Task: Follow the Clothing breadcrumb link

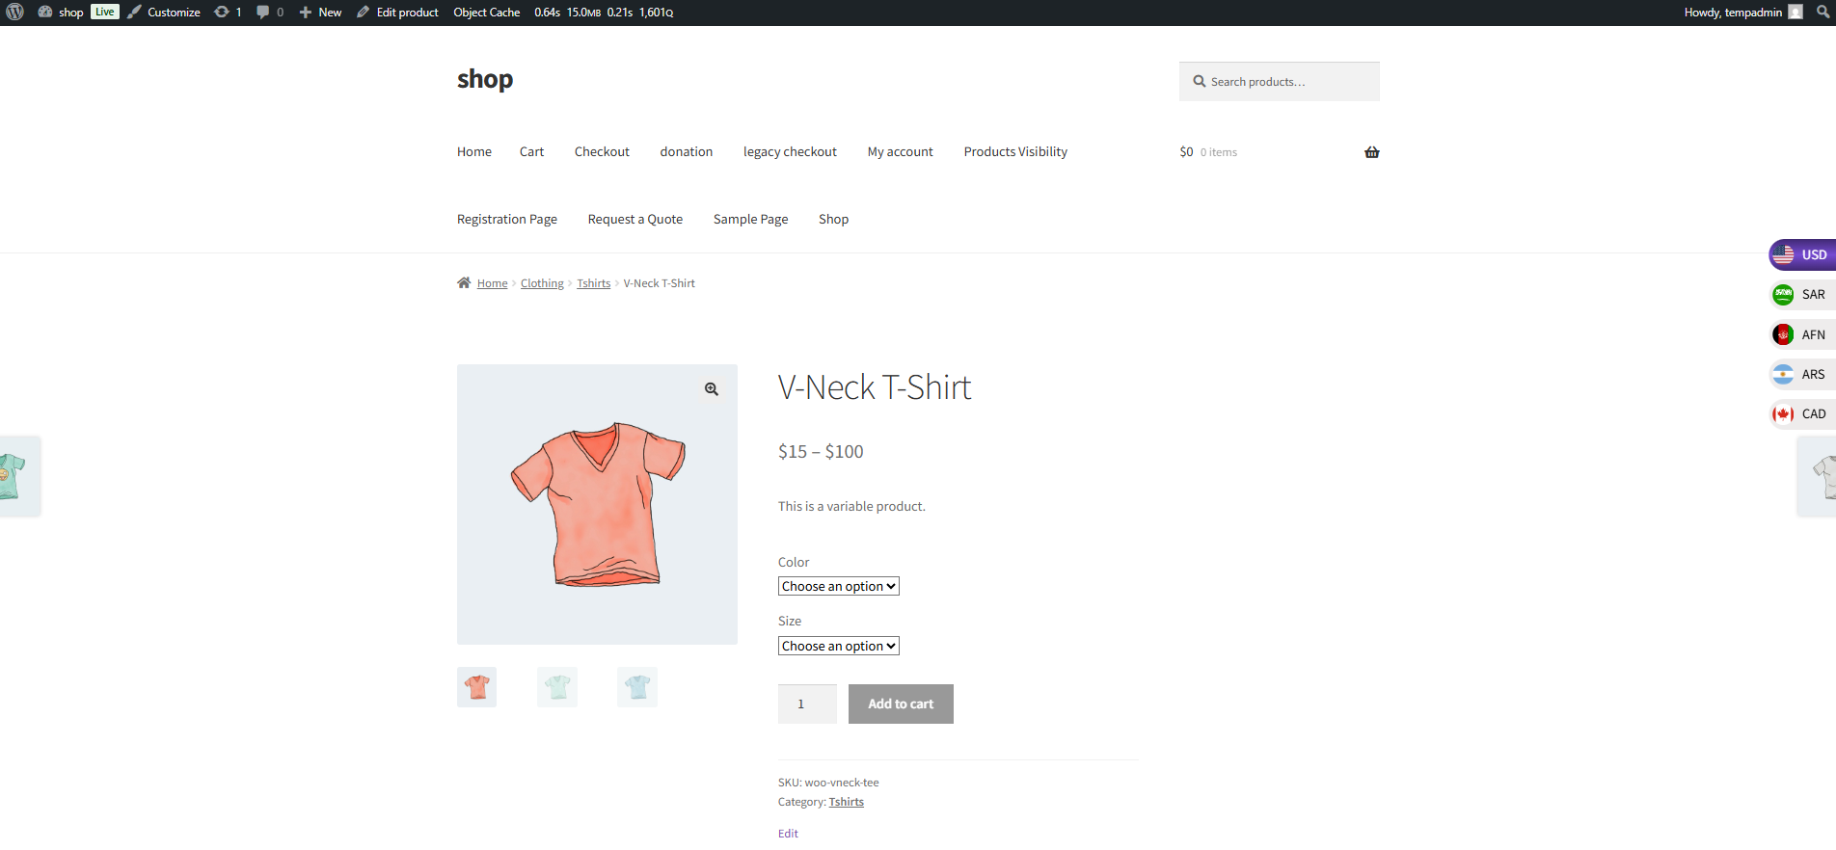Action: [542, 283]
